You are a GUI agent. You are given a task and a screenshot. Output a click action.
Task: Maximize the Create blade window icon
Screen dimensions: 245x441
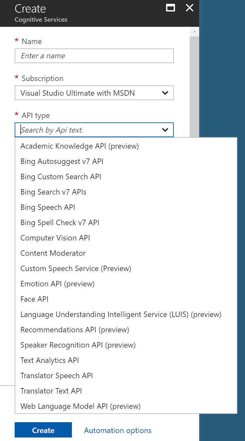(171, 8)
